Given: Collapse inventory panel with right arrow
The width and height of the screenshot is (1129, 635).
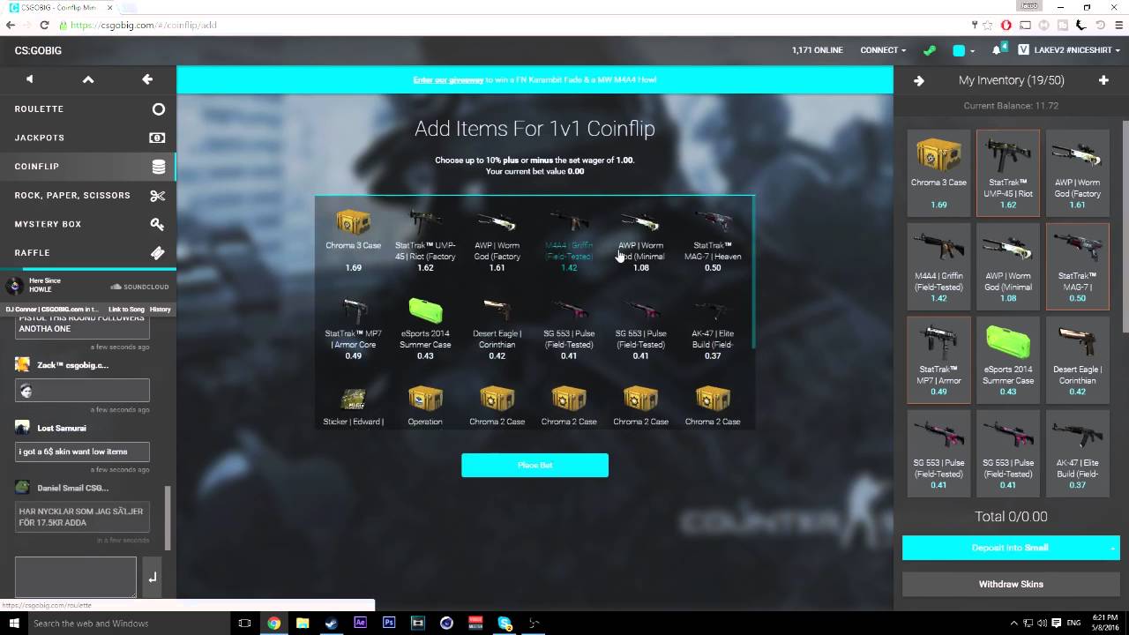Looking at the screenshot, I should [x=919, y=80].
